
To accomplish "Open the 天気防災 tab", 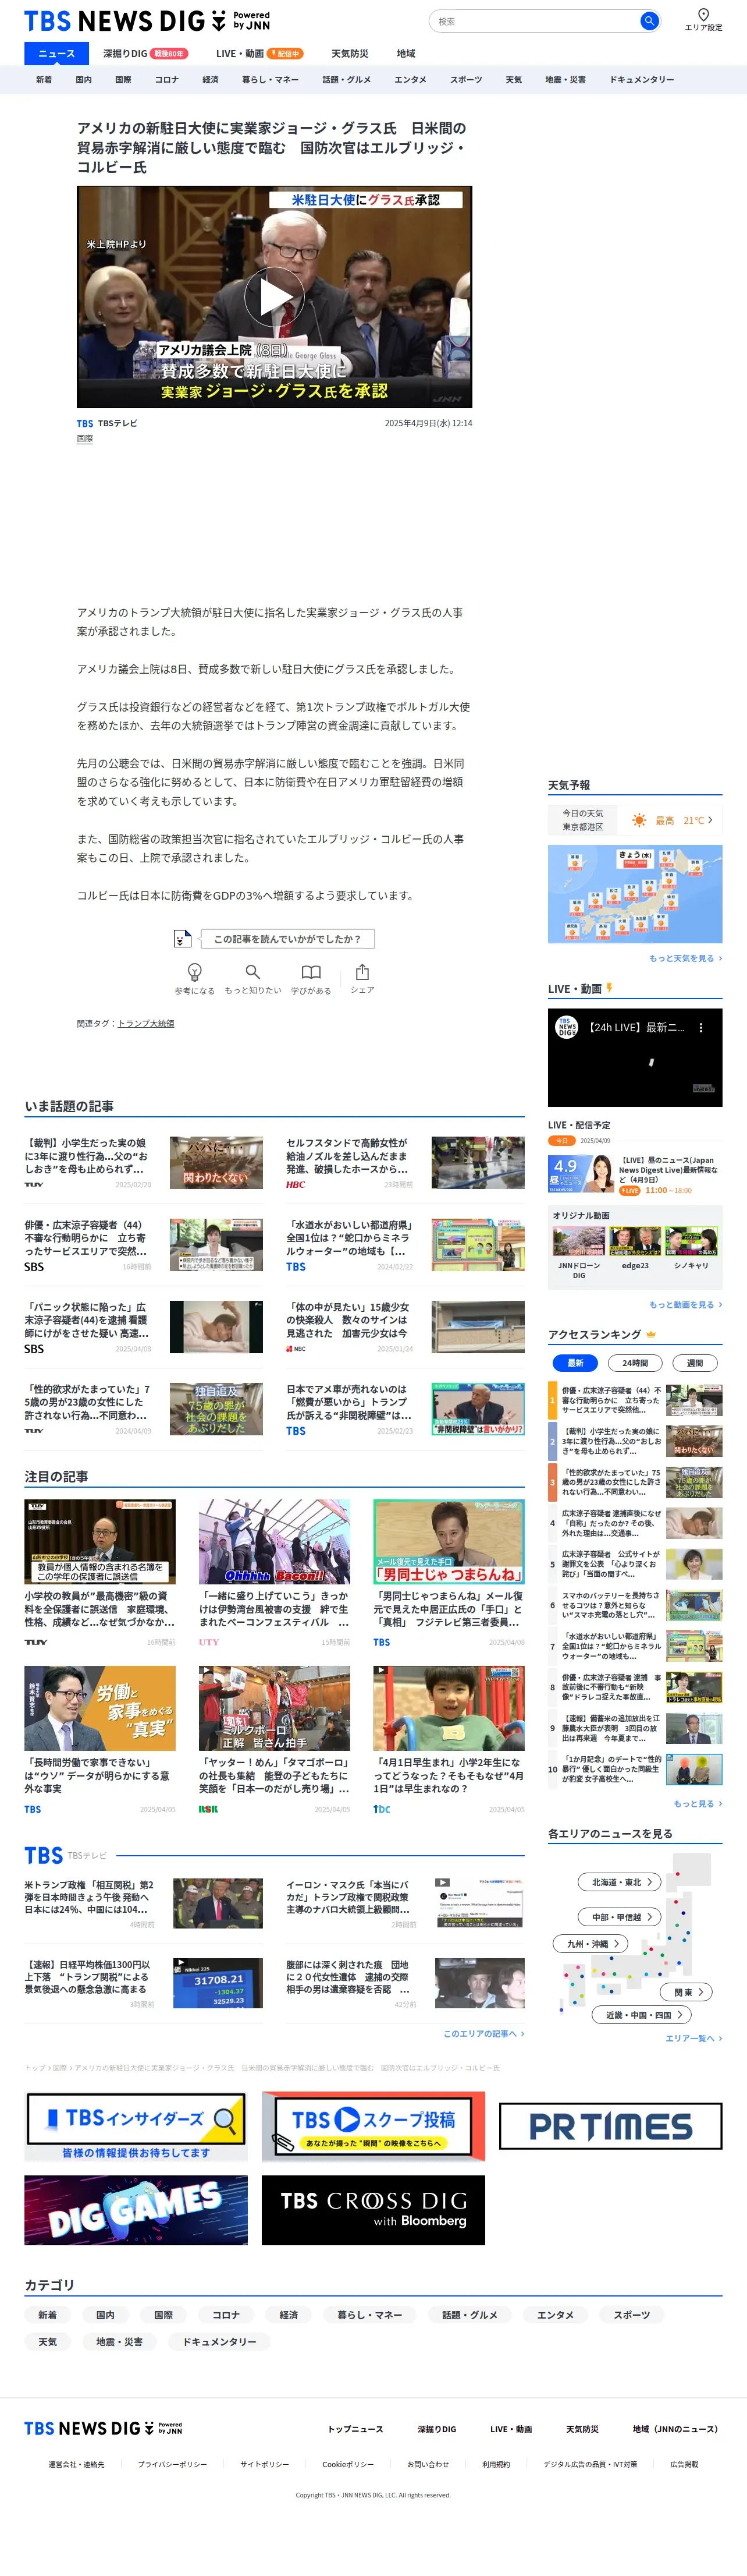I will point(350,54).
